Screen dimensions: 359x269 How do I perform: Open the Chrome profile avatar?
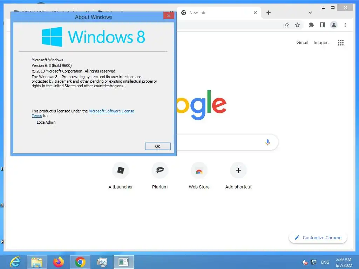pos(334,25)
